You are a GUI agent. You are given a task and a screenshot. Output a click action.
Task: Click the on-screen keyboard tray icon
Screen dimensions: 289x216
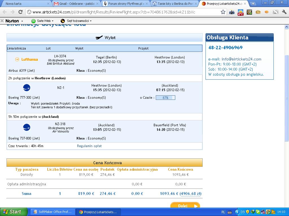click(230, 212)
